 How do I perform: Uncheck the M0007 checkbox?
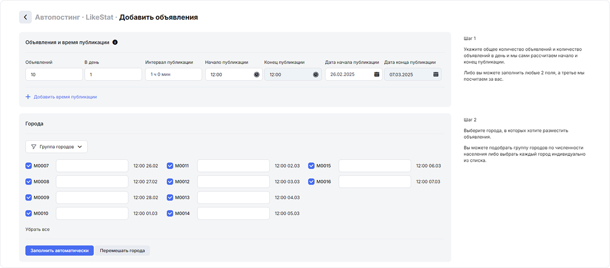[29, 166]
